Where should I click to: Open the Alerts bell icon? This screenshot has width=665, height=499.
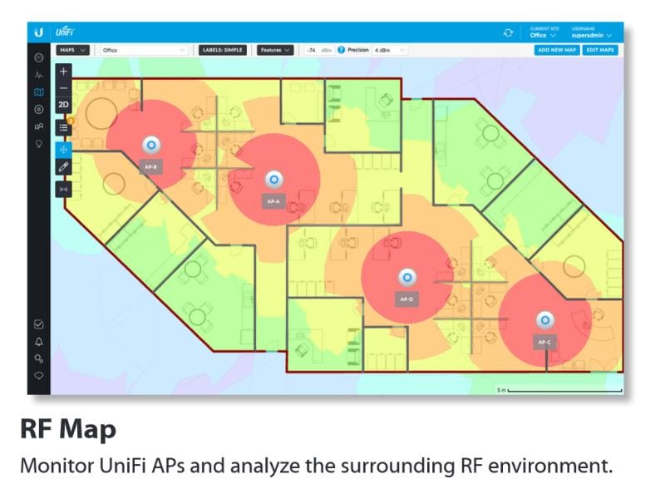tap(38, 342)
